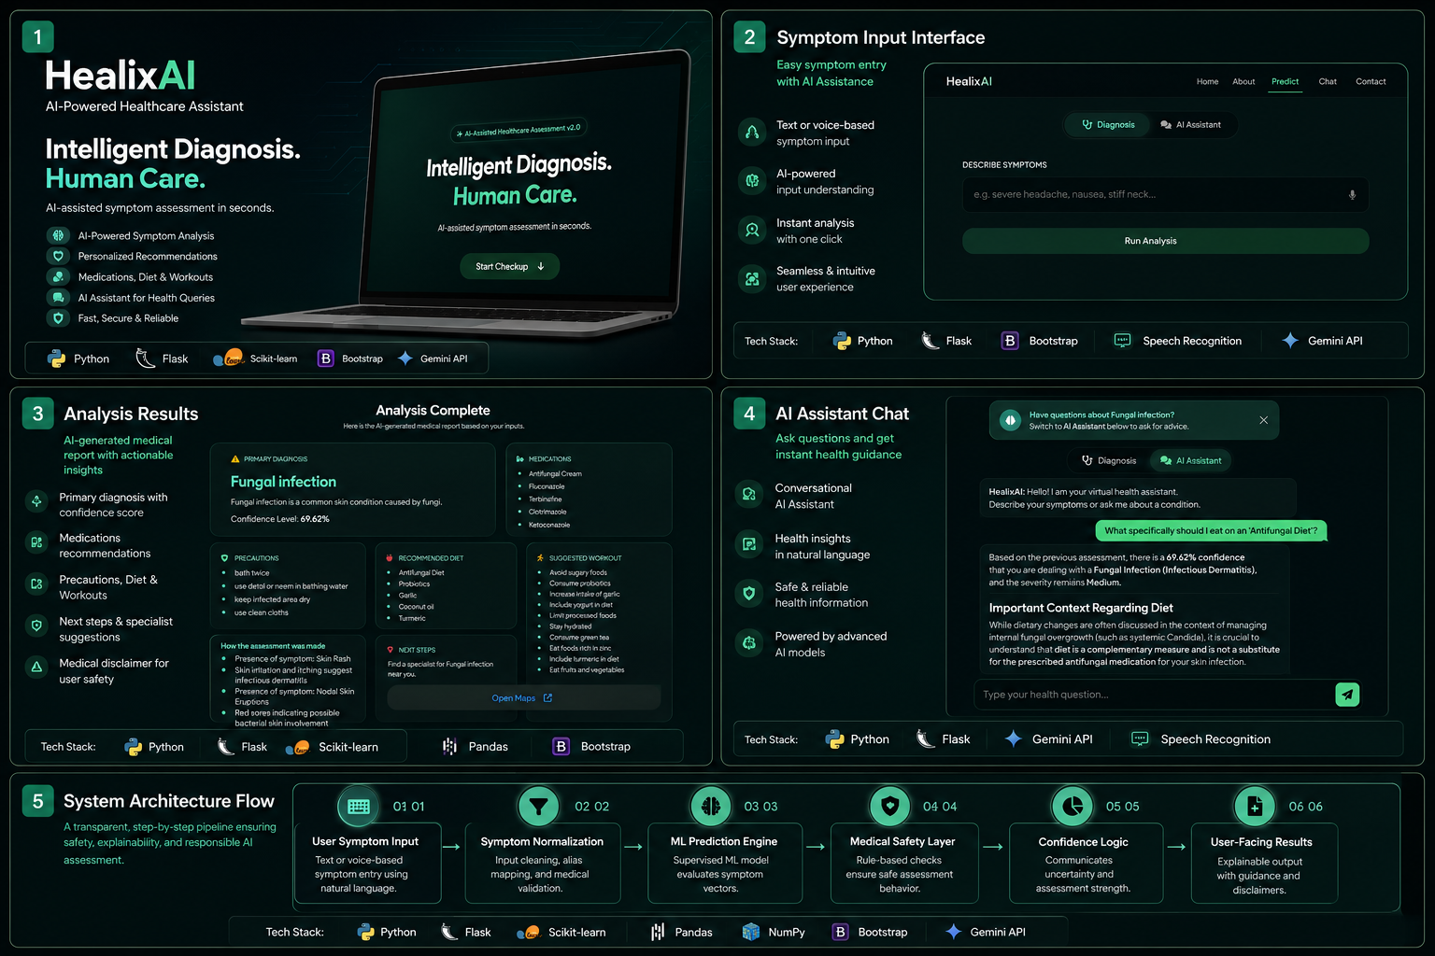Click Medical Safety Layer shield icon
The height and width of the screenshot is (956, 1435).
[x=890, y=805]
